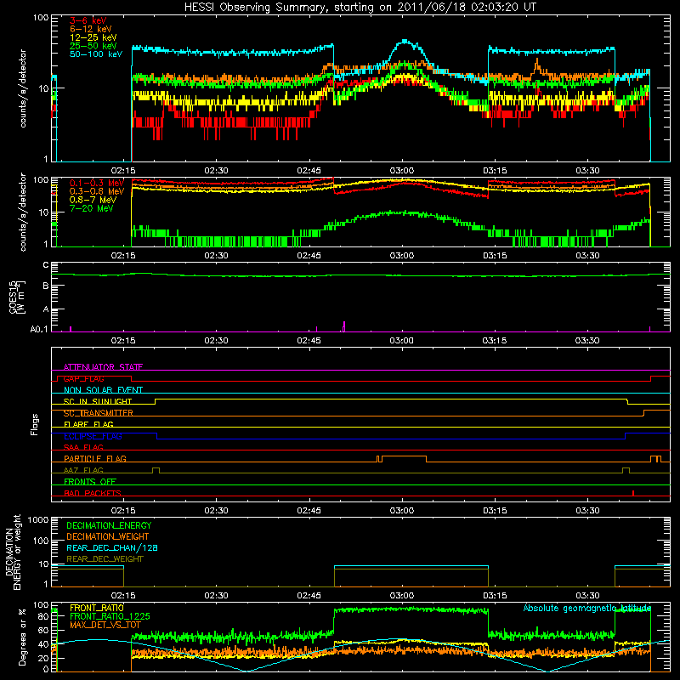Click the 7-20 MeV legend label
The height and width of the screenshot is (680, 680).
pyautogui.click(x=91, y=208)
